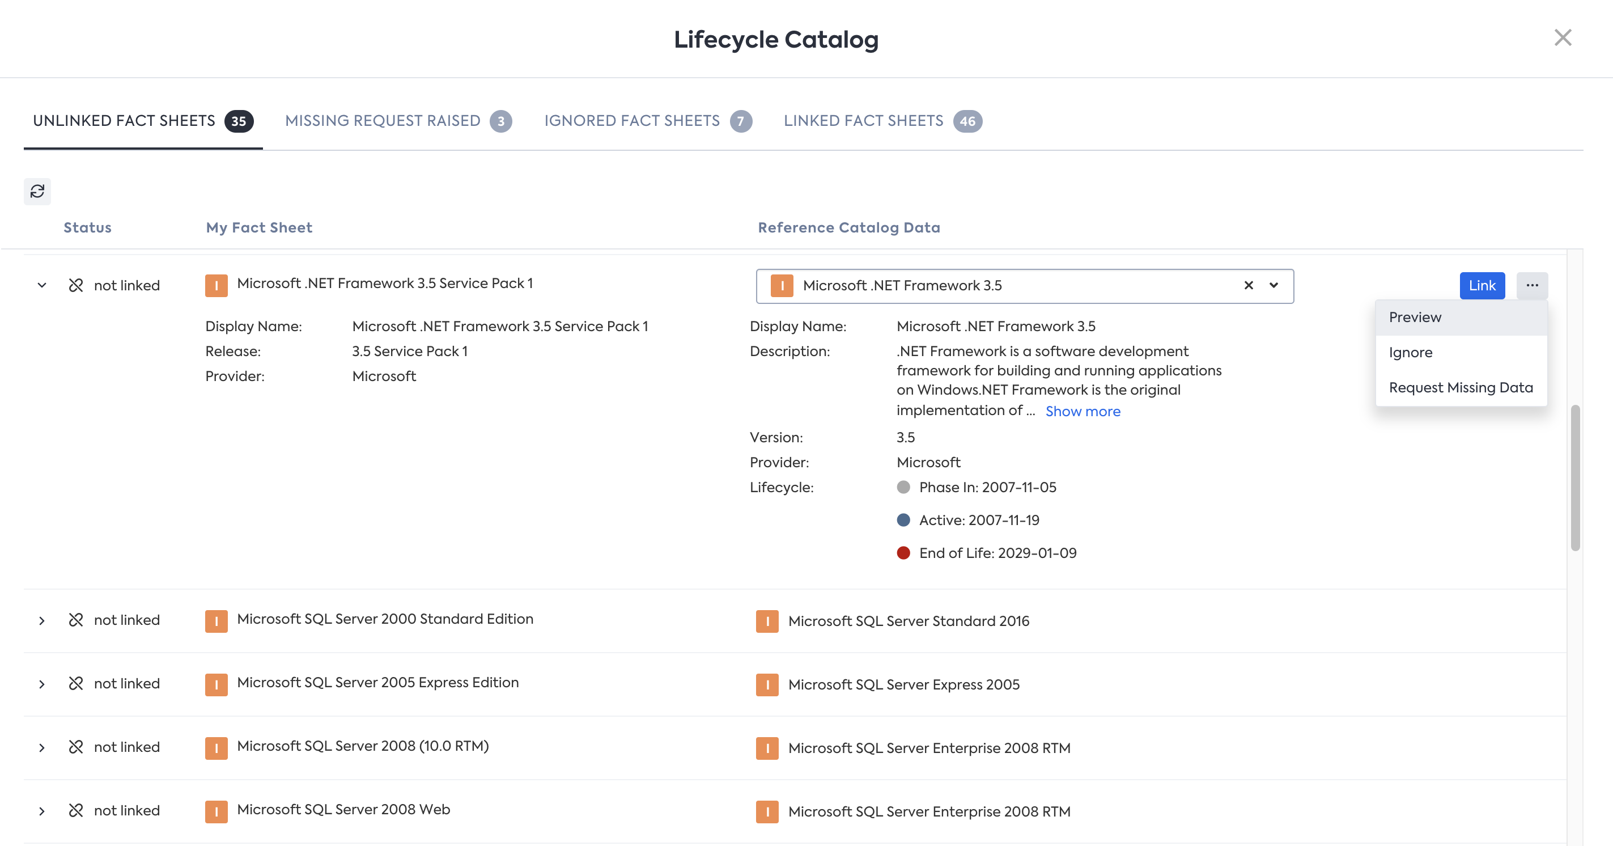Select Request Missing Data menu option
This screenshot has width=1613, height=846.
(x=1462, y=387)
